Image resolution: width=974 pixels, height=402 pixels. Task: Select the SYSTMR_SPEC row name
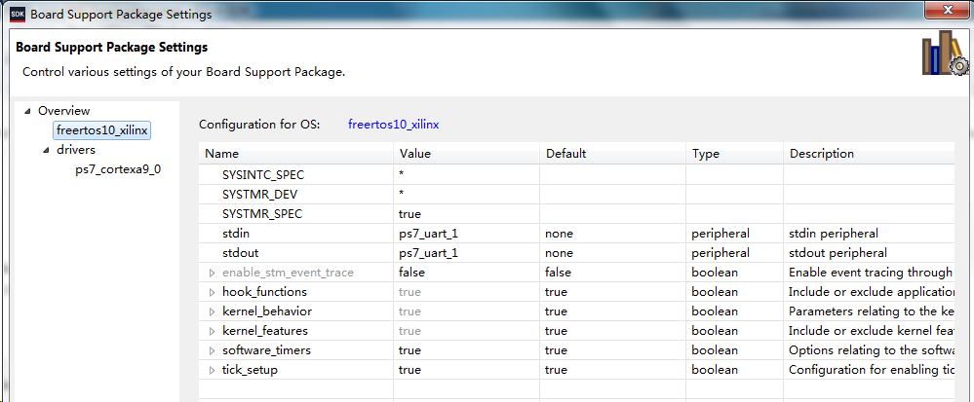pyautogui.click(x=262, y=214)
